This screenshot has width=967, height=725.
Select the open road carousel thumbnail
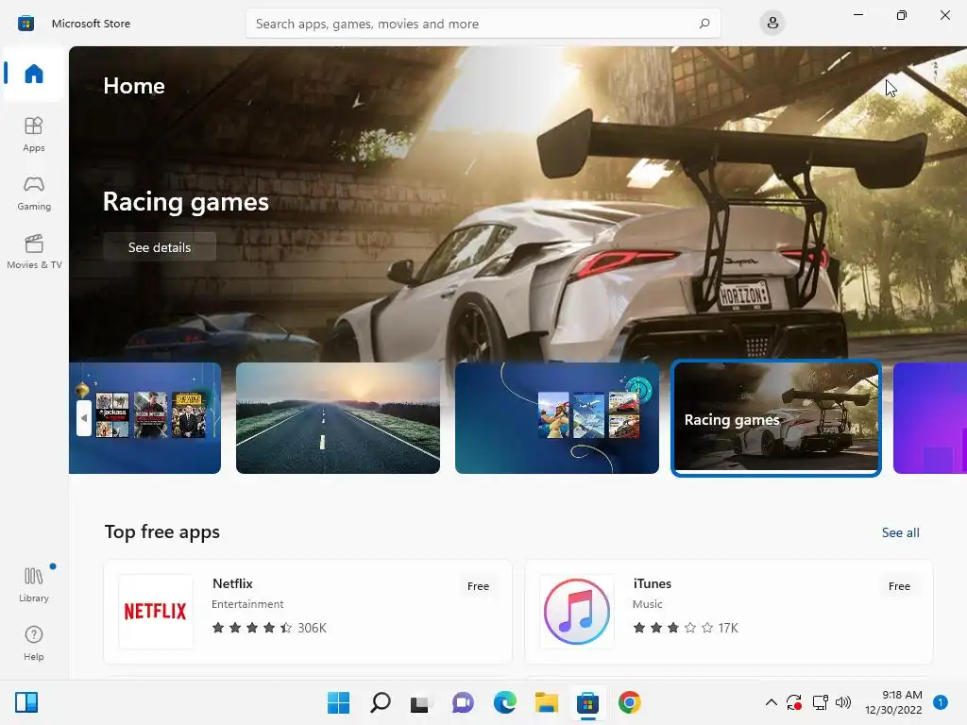coord(338,418)
